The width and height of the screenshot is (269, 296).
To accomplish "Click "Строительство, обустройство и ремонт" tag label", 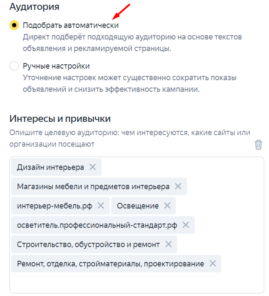I will [x=88, y=244].
